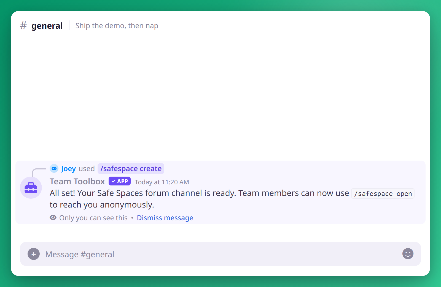Click the Team Toolbox app name
441x287 pixels.
77,181
